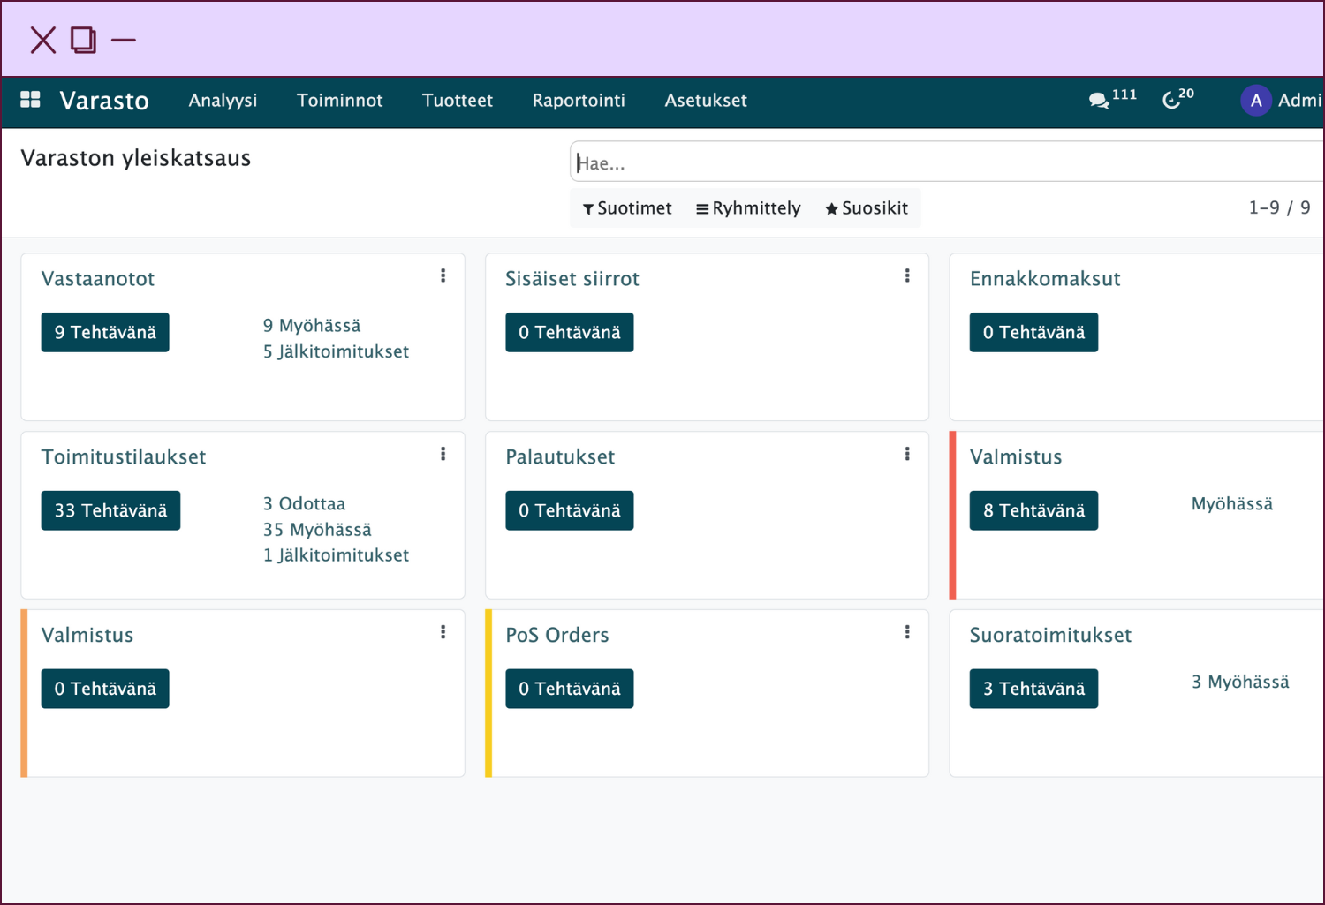This screenshot has width=1325, height=905.
Task: Open the 5 Jälkitoimitukset receipts link
Action: [x=336, y=351]
